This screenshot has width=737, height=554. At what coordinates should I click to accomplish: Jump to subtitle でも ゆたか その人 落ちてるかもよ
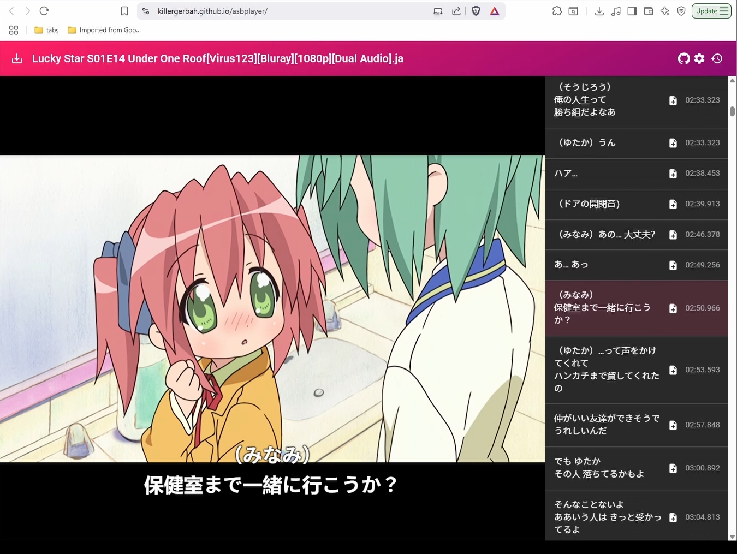click(637, 468)
